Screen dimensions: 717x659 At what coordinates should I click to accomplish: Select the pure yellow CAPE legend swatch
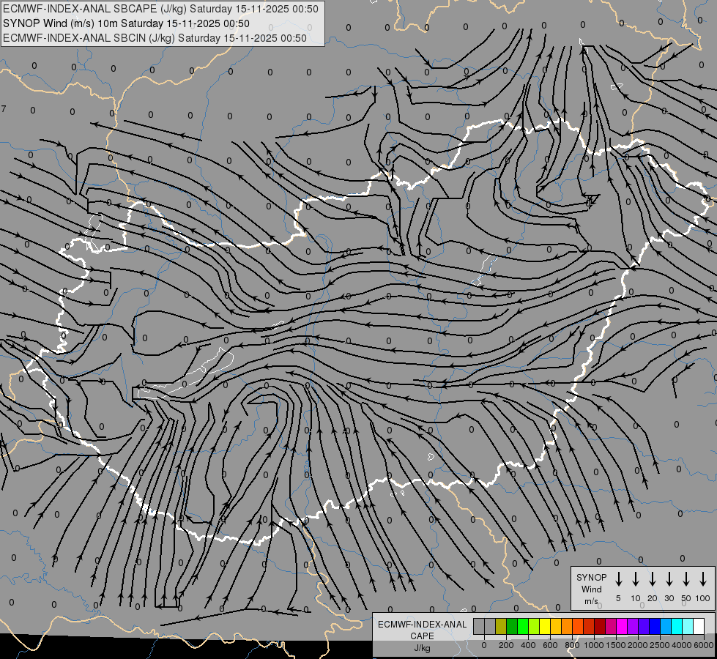(545, 626)
